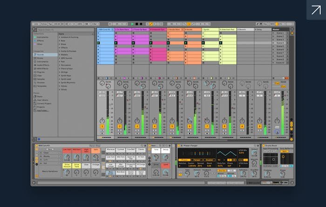Viewport: 326px width, 207px height.
Task: Toggle track 1 activator button
Action: [102, 127]
